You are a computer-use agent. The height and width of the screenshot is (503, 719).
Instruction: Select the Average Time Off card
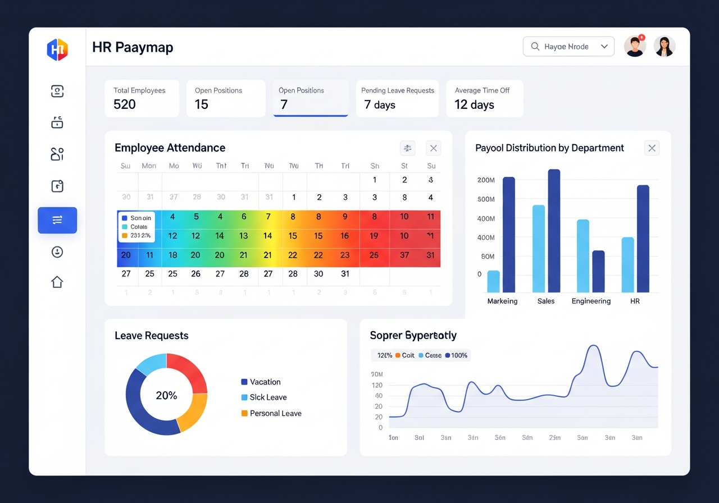484,98
